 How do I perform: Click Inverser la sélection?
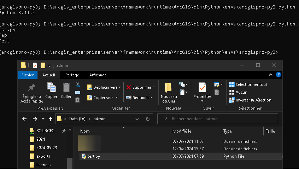[x=250, y=100]
